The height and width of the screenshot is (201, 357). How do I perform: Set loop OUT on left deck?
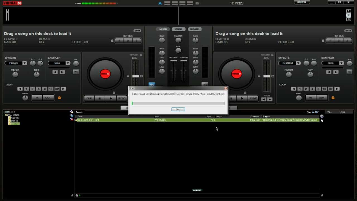(x=48, y=98)
